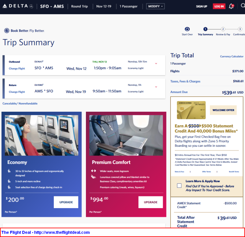Click the THU, NOV 13 arrival label
The image size is (245, 237).
click(x=99, y=62)
